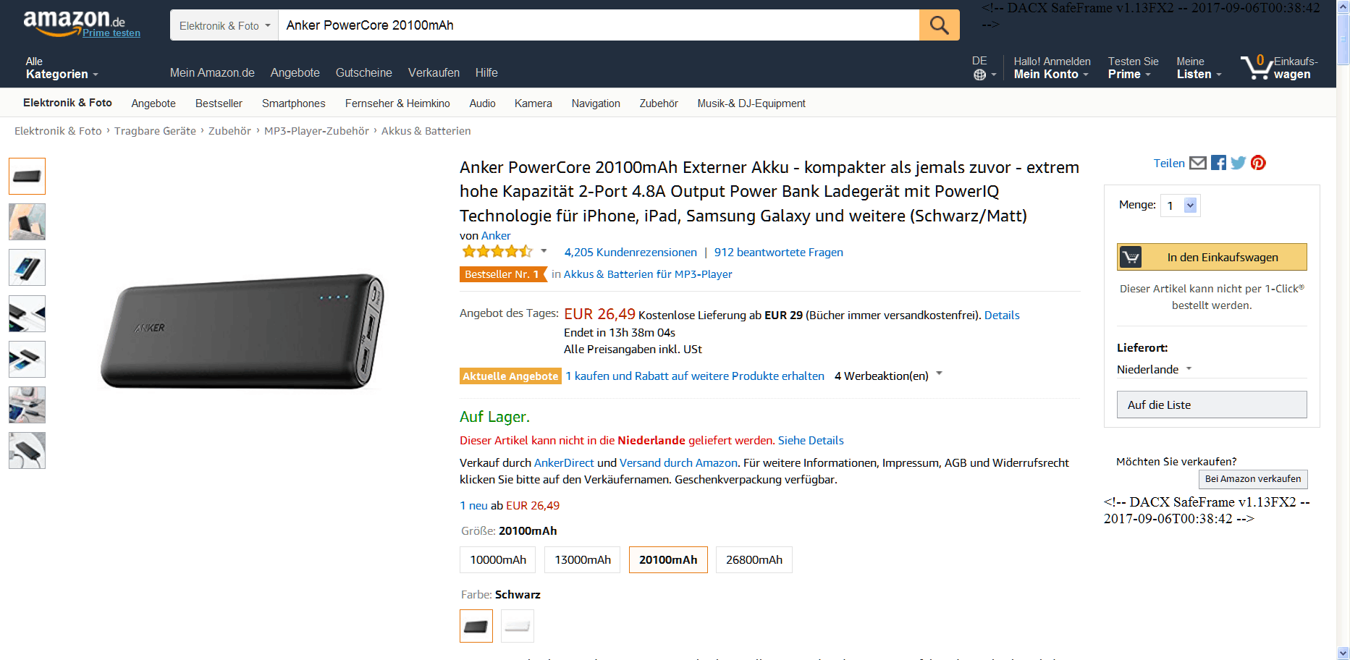Share via the email envelope icon

(x=1198, y=163)
